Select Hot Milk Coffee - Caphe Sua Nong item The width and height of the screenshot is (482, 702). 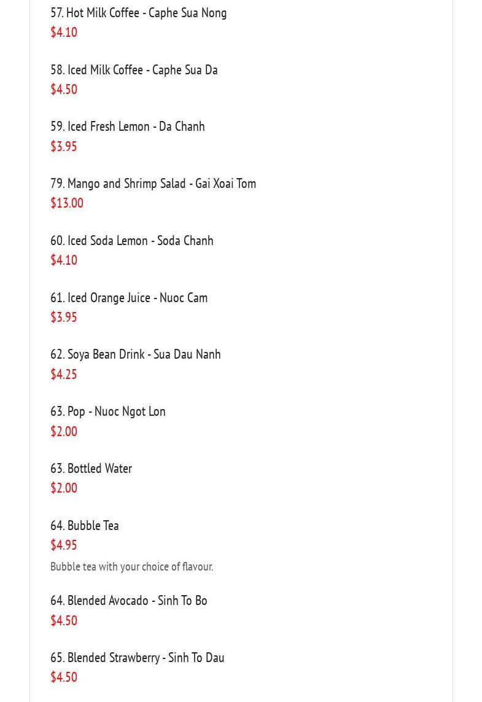point(138,13)
